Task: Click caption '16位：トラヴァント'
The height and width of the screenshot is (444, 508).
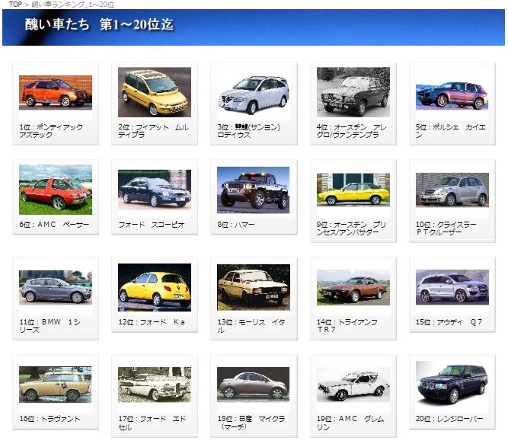Action: [50, 419]
